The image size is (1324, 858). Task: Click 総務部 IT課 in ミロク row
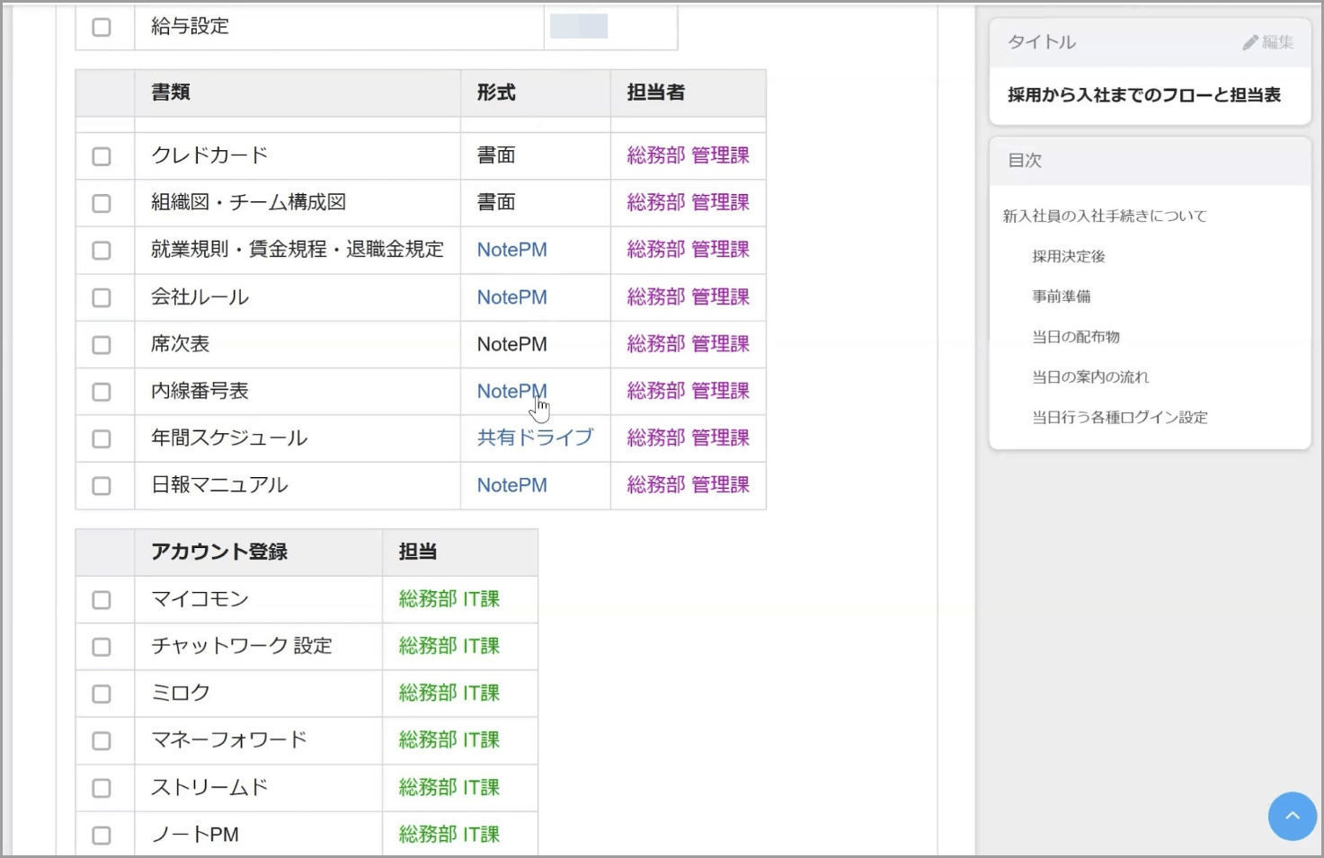coord(449,693)
